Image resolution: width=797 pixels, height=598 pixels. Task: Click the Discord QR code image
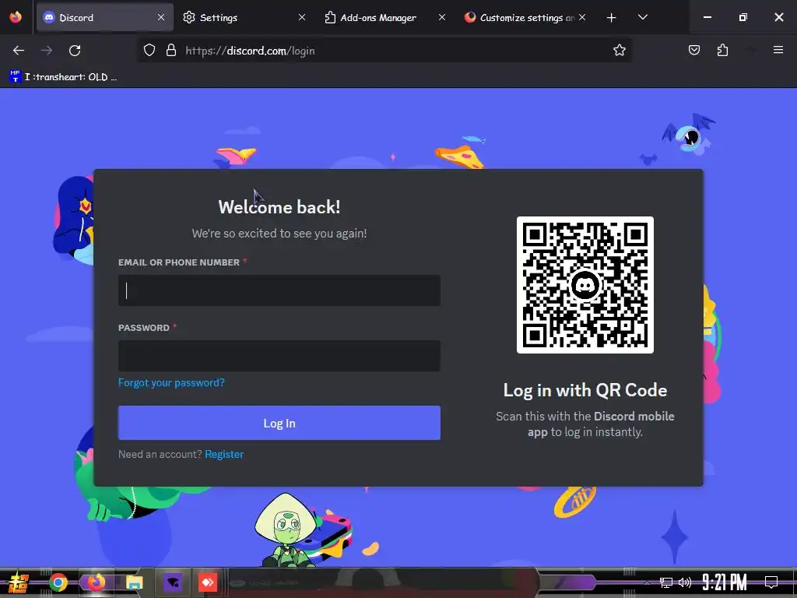click(585, 285)
